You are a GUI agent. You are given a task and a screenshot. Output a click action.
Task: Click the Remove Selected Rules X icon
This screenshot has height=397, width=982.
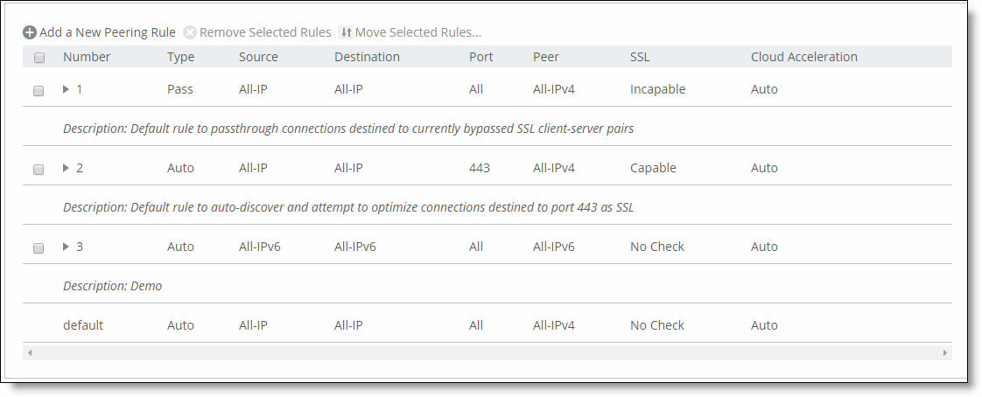click(190, 32)
